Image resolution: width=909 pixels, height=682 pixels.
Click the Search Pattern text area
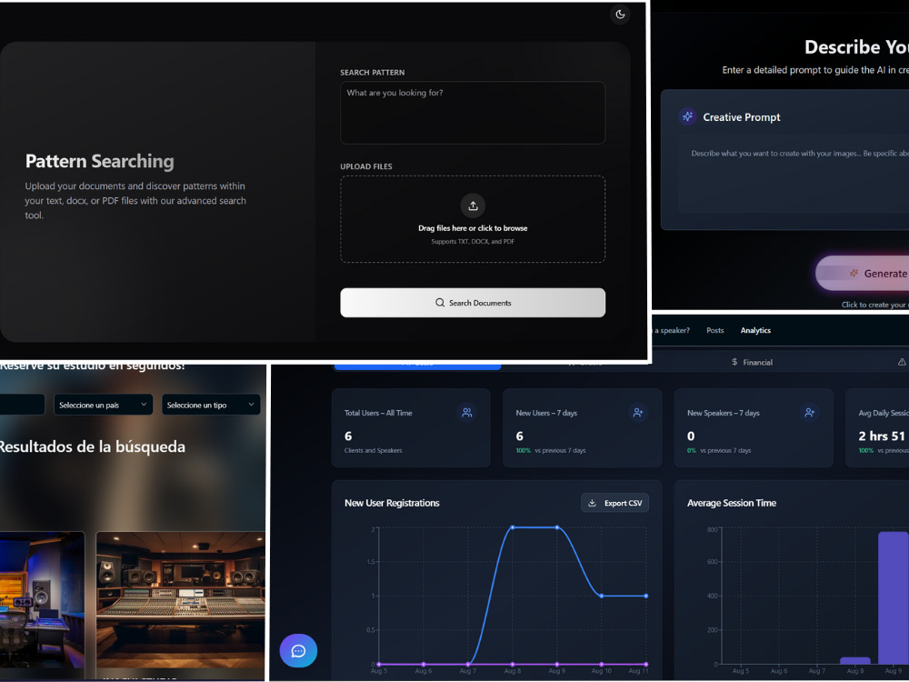tap(473, 113)
